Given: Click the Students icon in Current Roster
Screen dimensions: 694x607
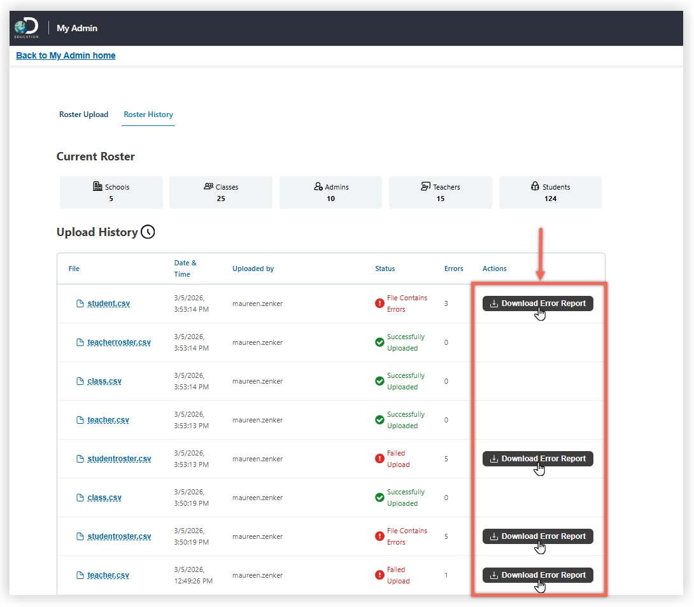Looking at the screenshot, I should click(535, 186).
